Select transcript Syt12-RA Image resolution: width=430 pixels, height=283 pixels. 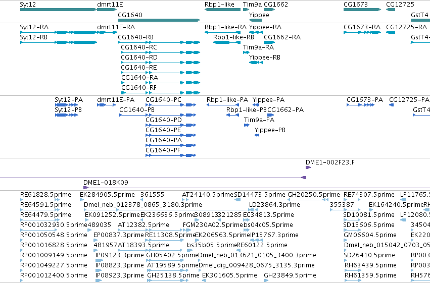(x=59, y=32)
